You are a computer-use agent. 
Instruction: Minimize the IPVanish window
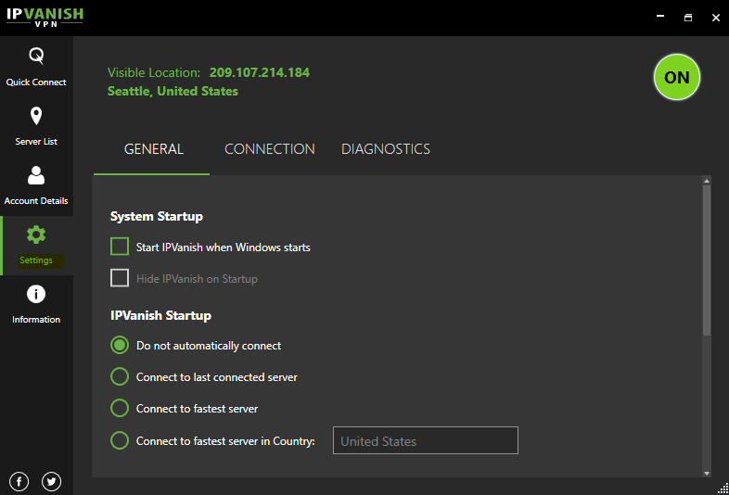tap(660, 17)
